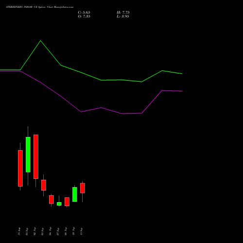Image resolution: width=243 pixels, height=243 pixels.
Task: Click the '31 Aug' date label
Action: (19, 231)
